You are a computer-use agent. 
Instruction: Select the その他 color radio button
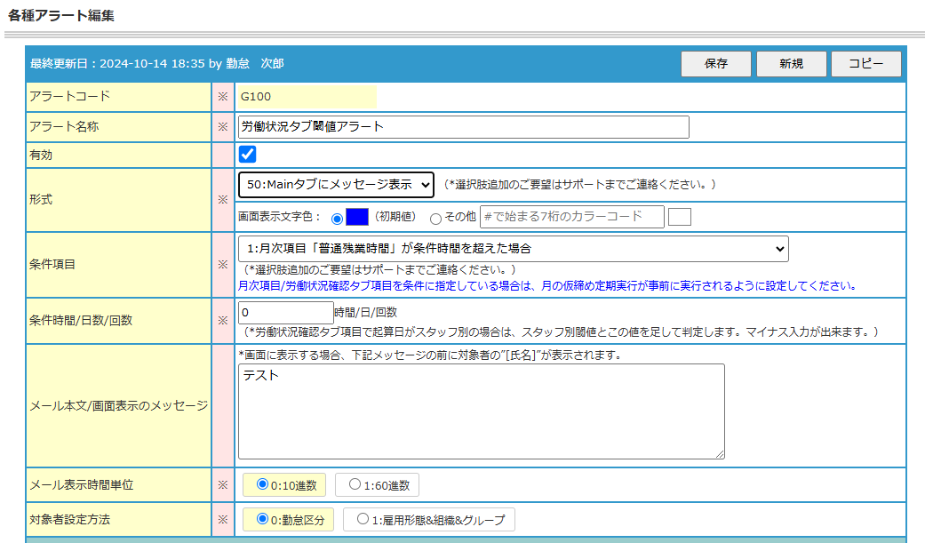click(x=435, y=219)
